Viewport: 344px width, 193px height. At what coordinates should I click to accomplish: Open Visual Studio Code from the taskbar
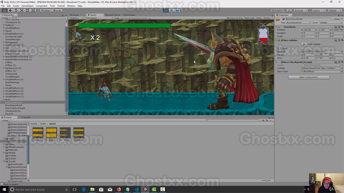(x=136, y=189)
